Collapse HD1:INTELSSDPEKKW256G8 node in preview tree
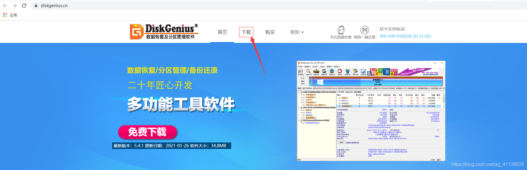Image resolution: width=527 pixels, height=170 pixels. click(x=299, y=108)
